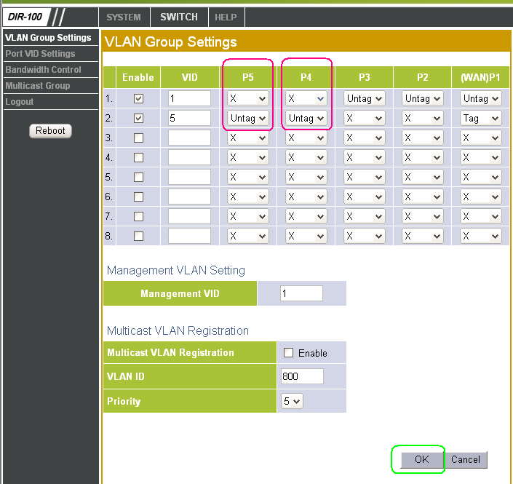Enable VLAN group 7 checkbox
The image size is (513, 484).
138,216
